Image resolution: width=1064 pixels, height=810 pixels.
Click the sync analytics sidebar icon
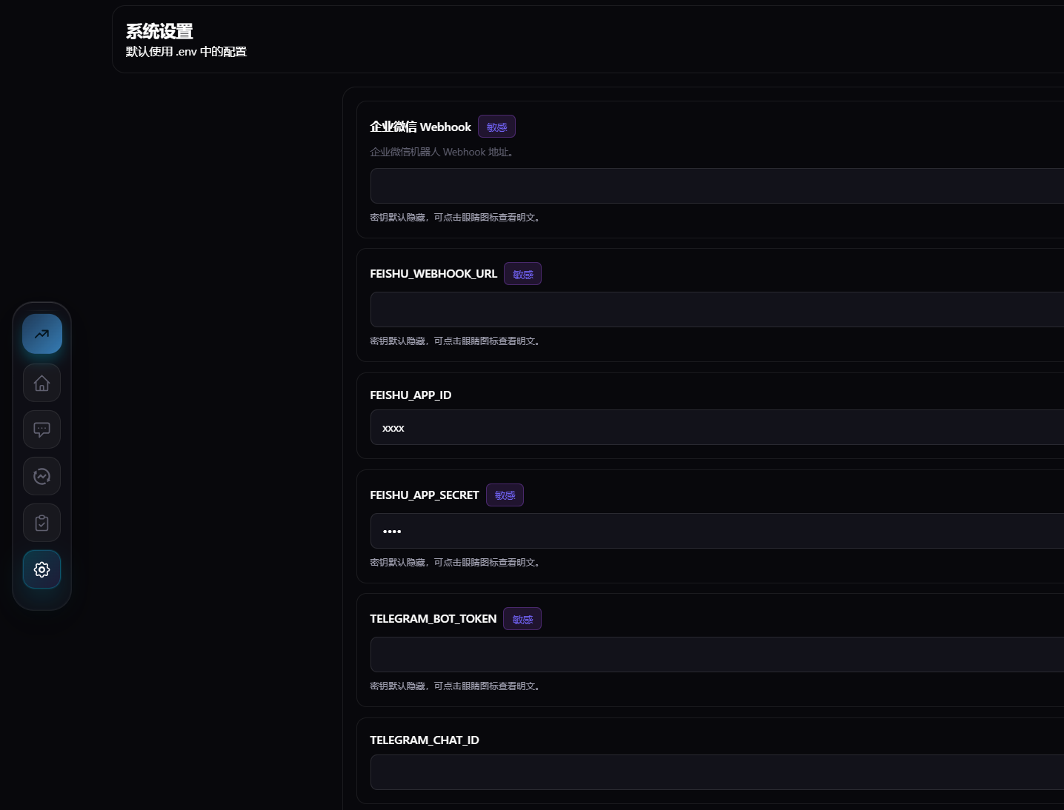pyautogui.click(x=41, y=476)
